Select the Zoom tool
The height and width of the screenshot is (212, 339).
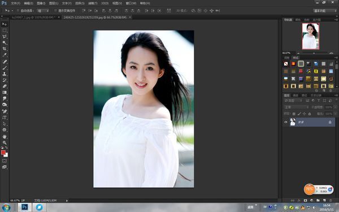(5, 142)
